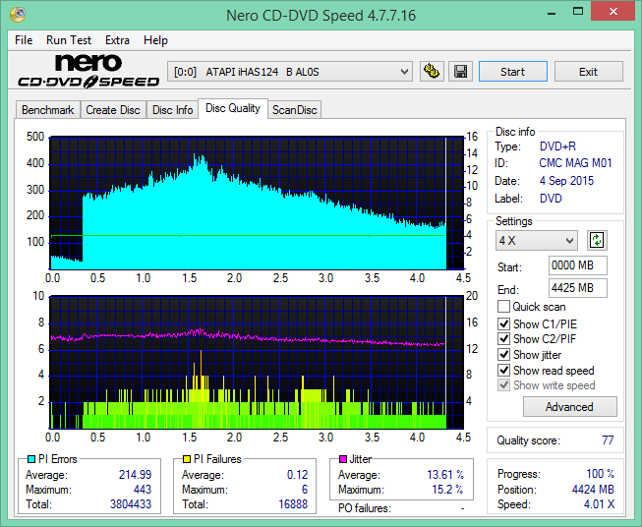Close the Nero CD-DVD Speed window

(x=613, y=12)
